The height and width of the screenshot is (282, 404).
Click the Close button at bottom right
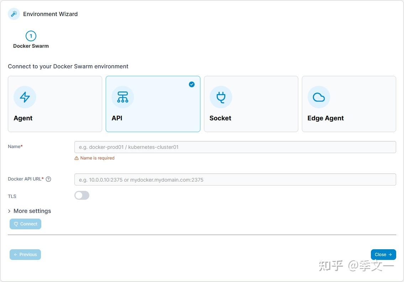[x=383, y=254]
